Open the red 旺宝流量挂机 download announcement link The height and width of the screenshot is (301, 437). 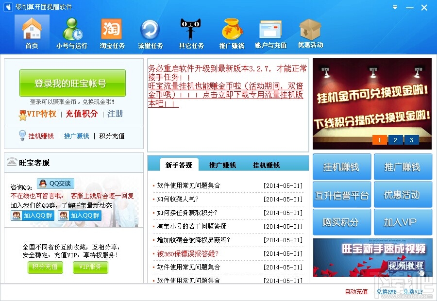tap(225, 95)
